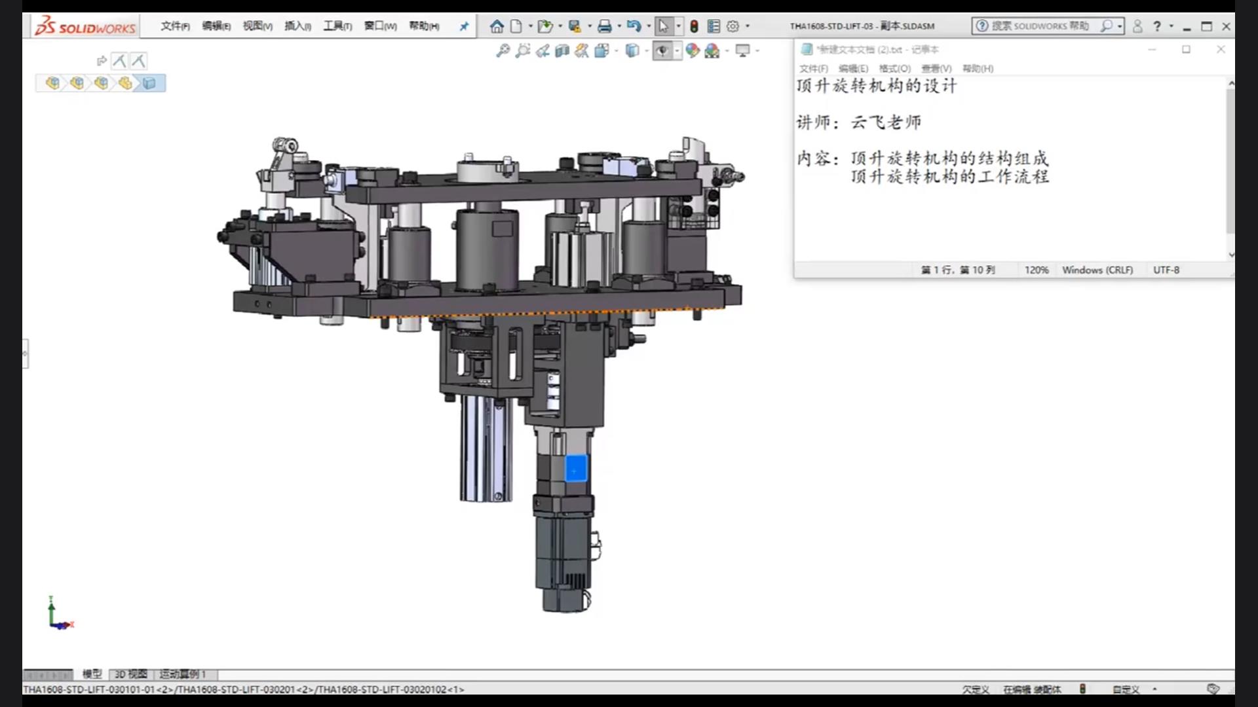Activate the Select cursor tool

[663, 26]
